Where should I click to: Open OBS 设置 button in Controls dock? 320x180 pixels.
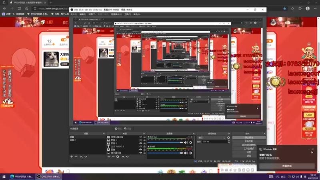click(x=249, y=152)
